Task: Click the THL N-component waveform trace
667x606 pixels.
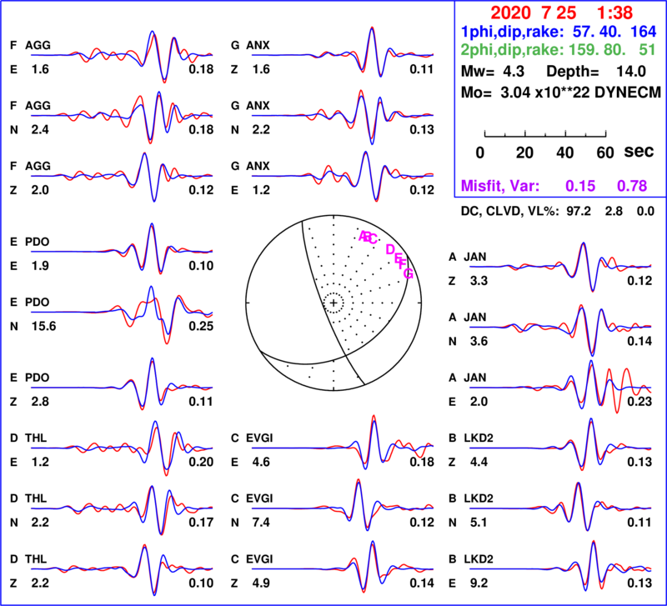Action: [122, 509]
